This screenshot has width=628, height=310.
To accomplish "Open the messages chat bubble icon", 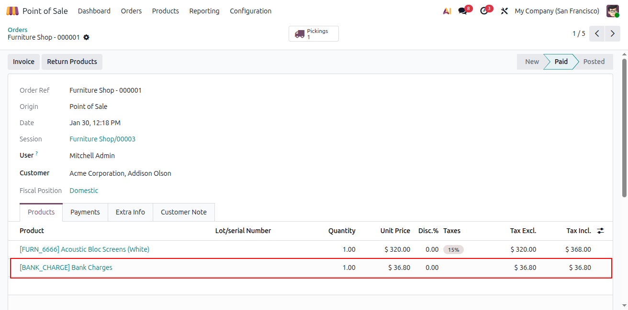I will (462, 11).
